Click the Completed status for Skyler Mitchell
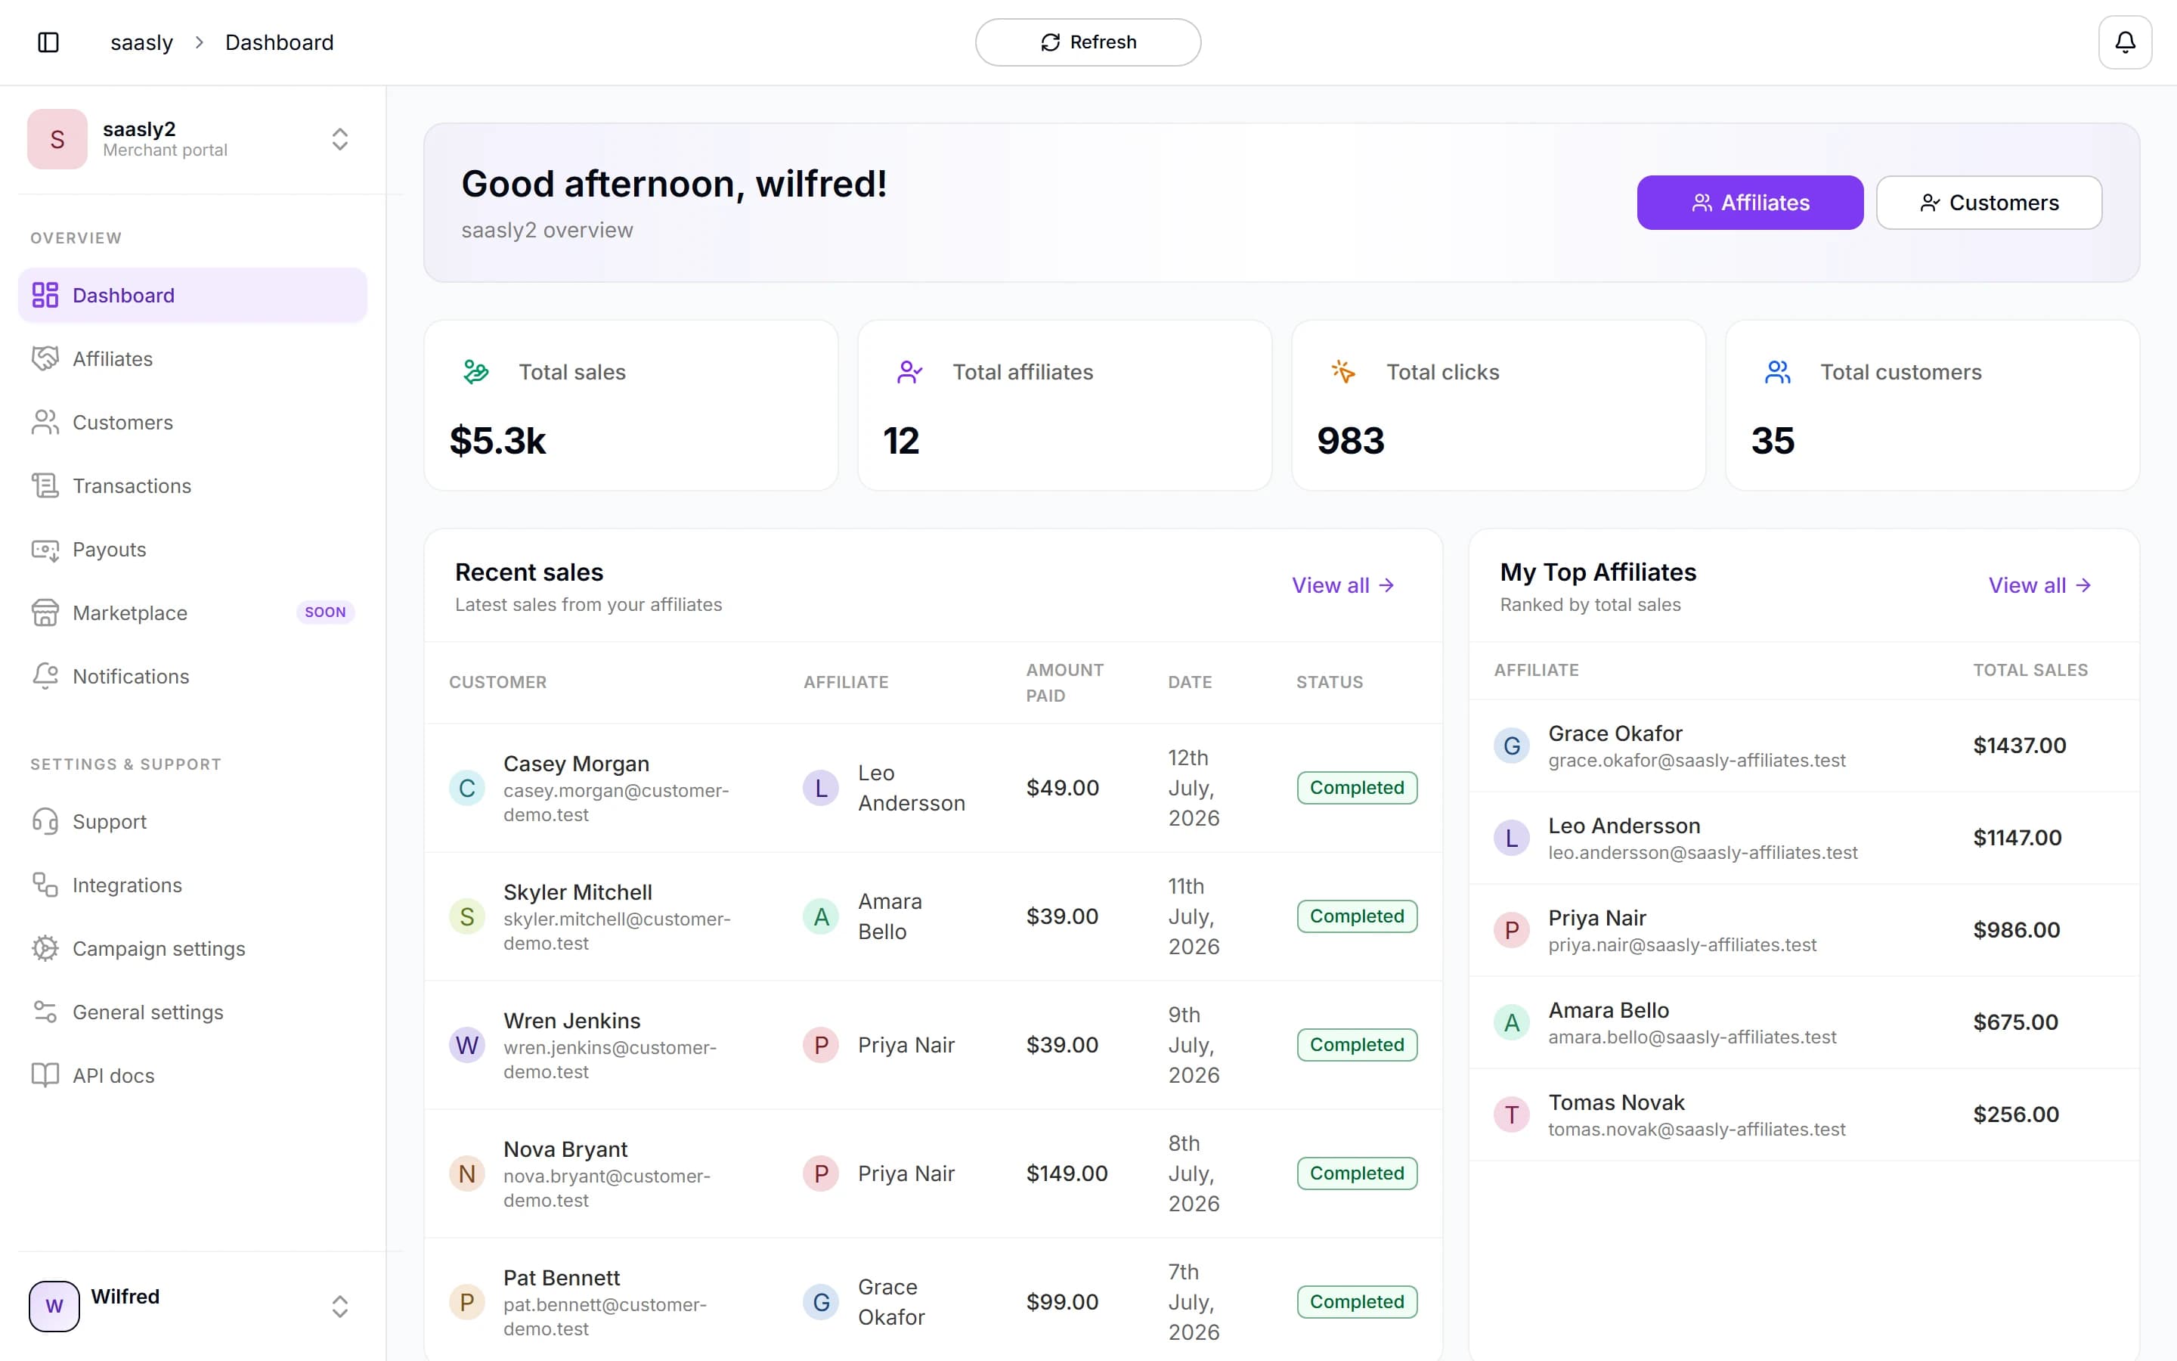Screen dimensions: 2177x1361 (x=1357, y=916)
